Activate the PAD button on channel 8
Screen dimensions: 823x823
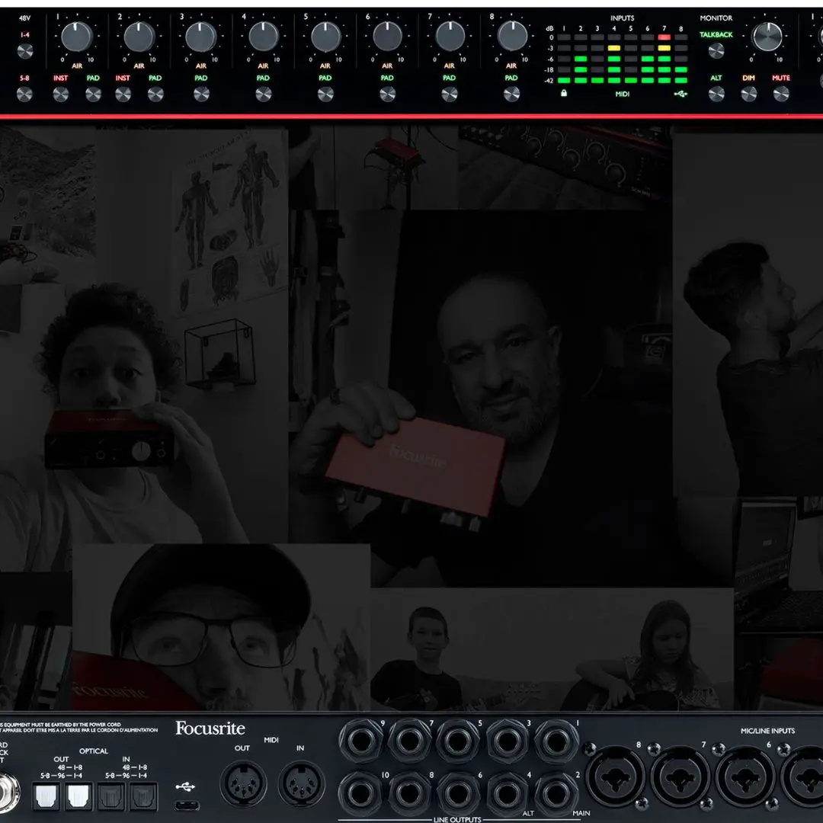point(512,94)
